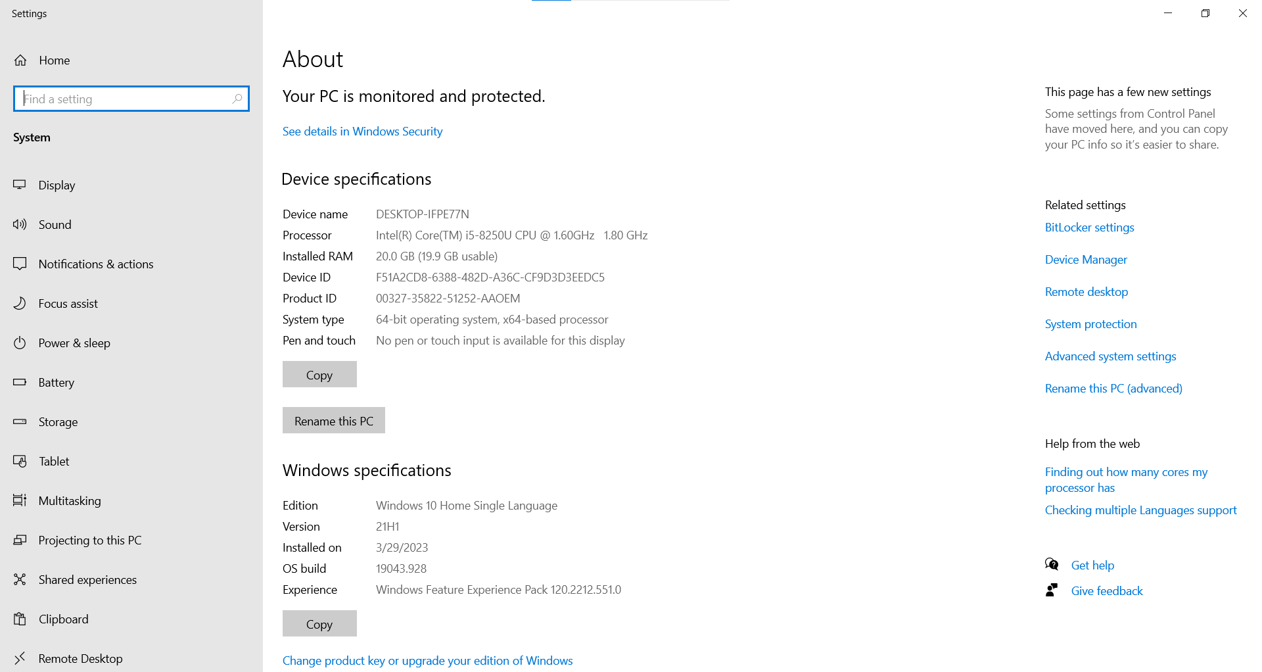
Task: Go to Notifications & actions page
Action: click(95, 264)
